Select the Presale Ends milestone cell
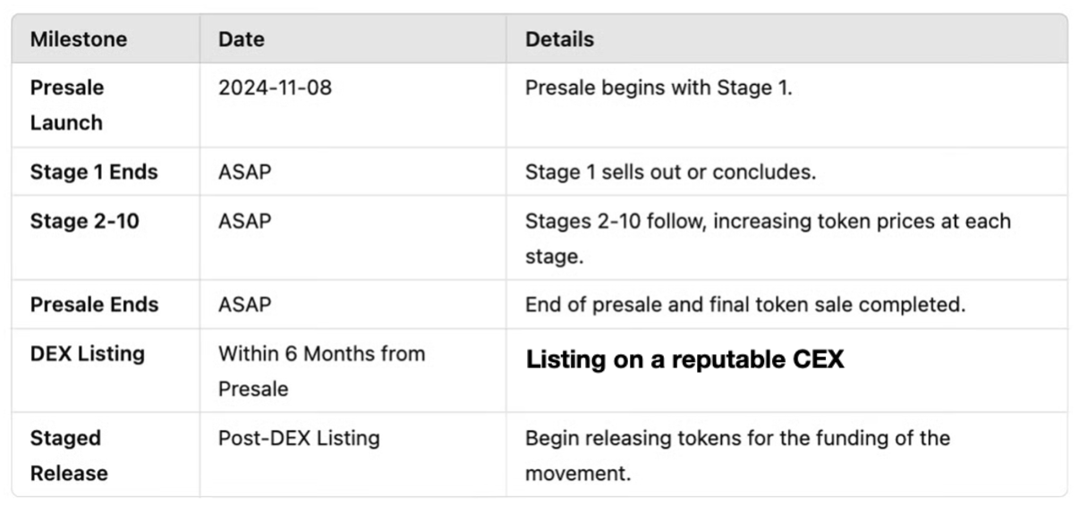Viewport: 1079px width, 506px height. click(94, 304)
